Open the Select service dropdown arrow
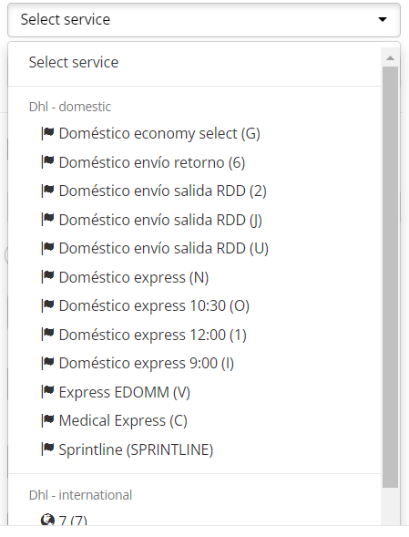 click(383, 19)
